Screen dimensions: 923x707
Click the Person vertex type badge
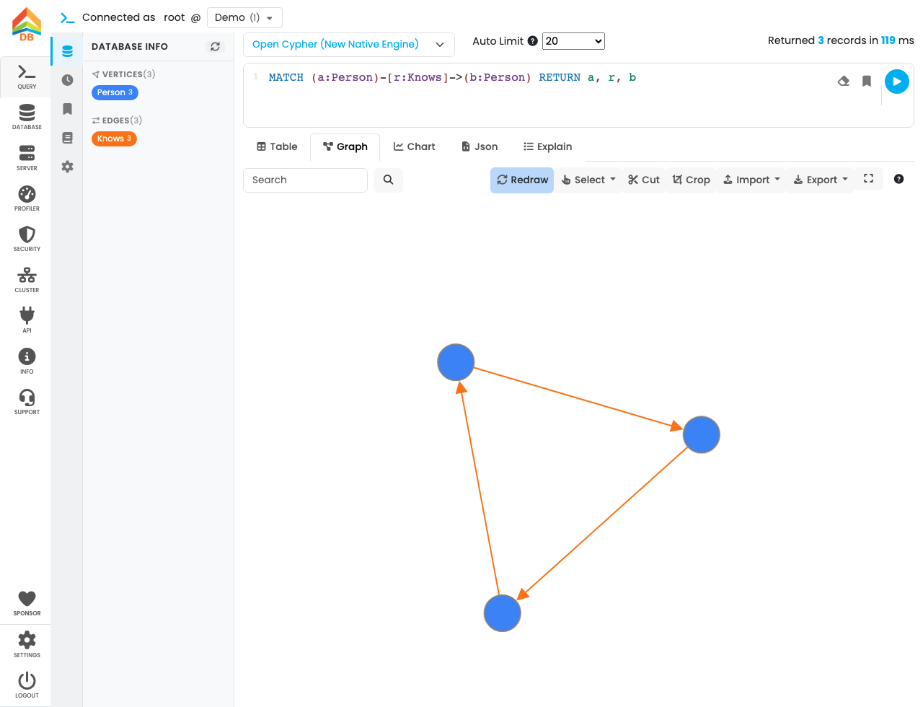pyautogui.click(x=115, y=92)
